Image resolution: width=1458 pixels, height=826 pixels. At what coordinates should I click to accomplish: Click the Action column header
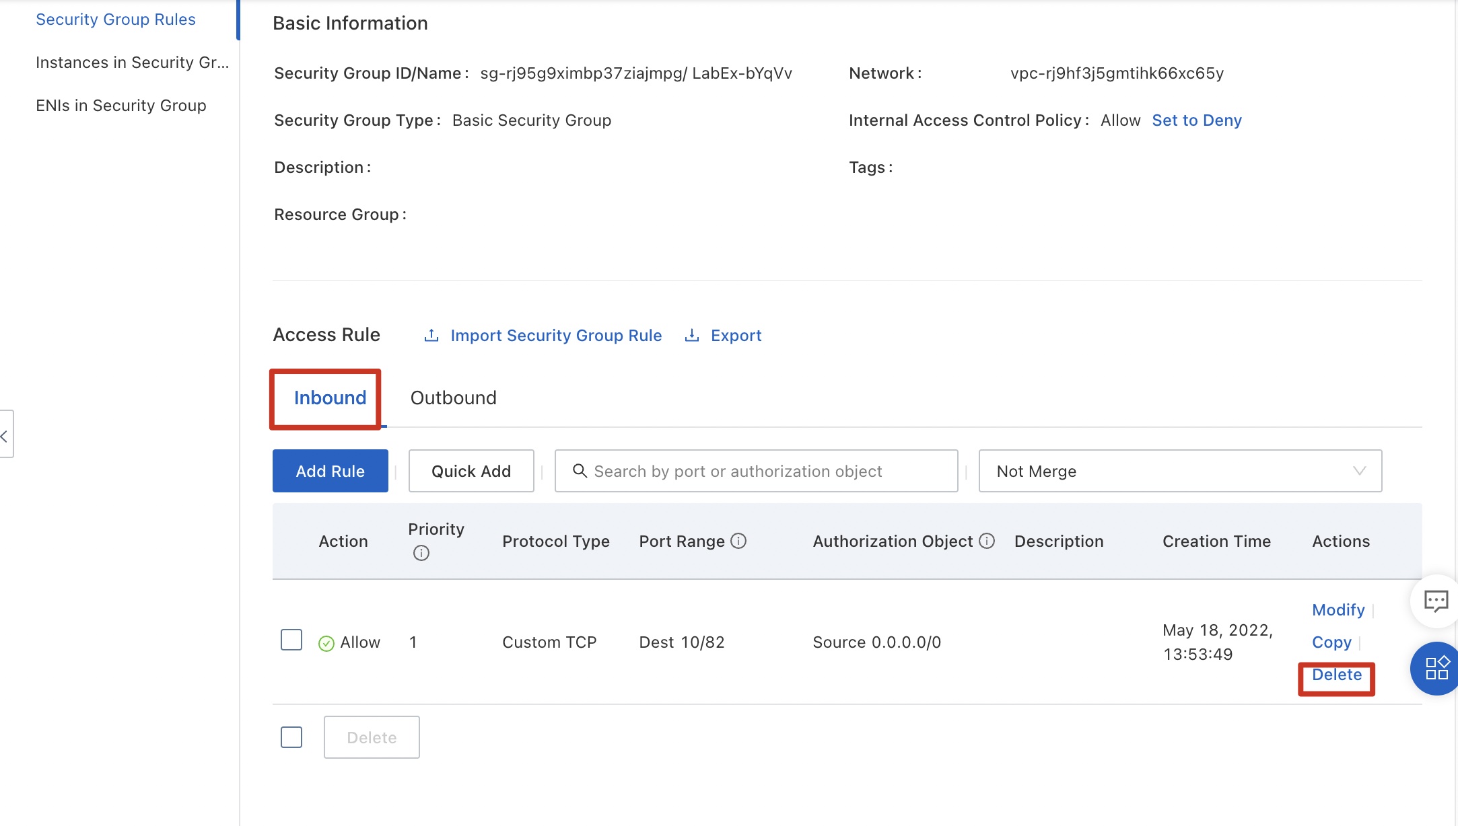(343, 541)
